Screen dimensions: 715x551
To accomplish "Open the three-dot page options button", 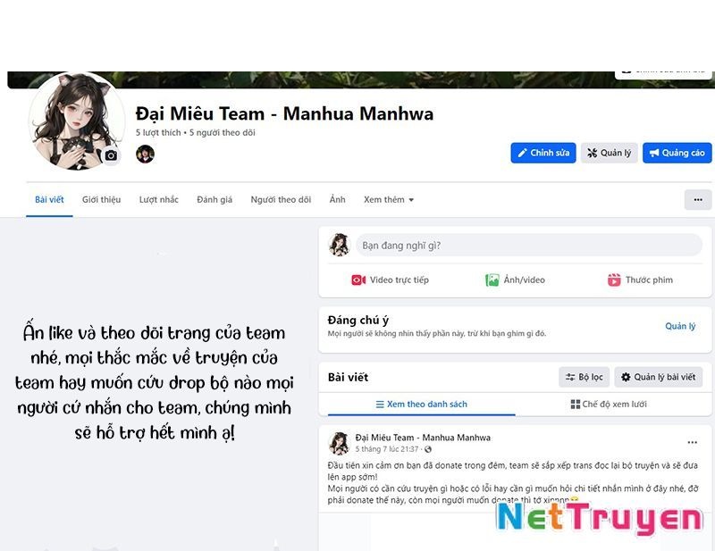I will click(698, 200).
